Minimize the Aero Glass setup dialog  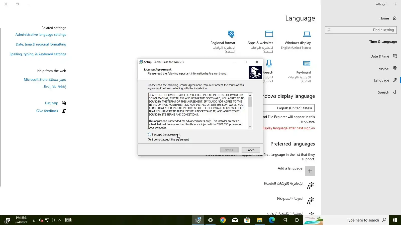click(234, 62)
